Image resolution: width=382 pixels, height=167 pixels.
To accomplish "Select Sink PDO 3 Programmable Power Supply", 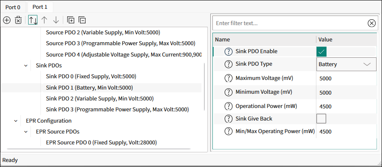I will point(117,110).
